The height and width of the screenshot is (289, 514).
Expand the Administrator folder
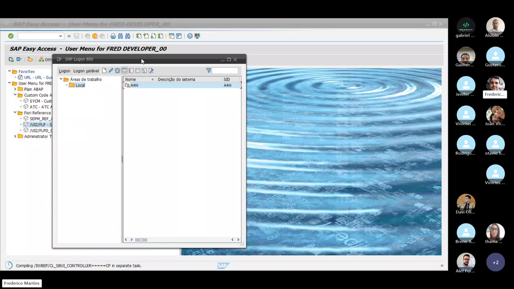[x=15, y=136]
